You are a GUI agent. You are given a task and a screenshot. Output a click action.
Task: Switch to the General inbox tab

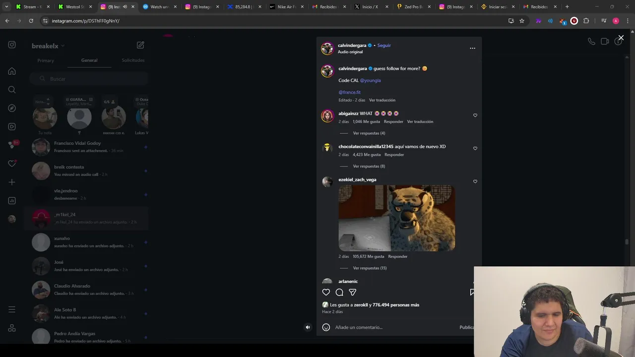(x=89, y=60)
